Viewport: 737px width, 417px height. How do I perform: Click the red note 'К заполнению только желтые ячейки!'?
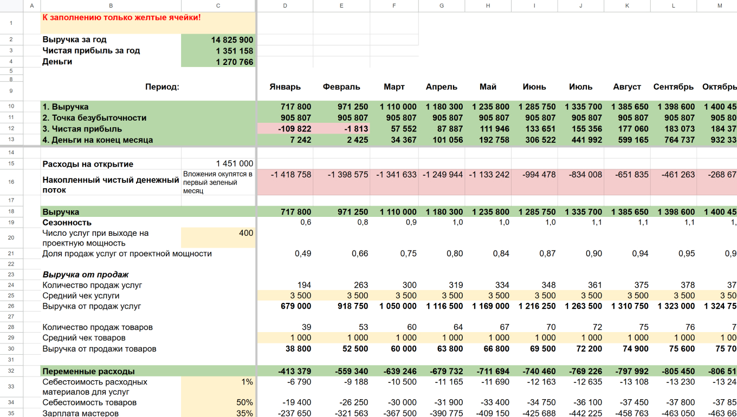pos(121,18)
